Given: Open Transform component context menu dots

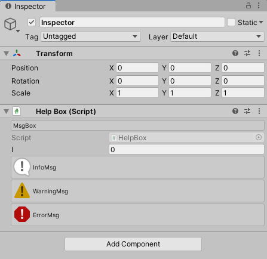Looking at the screenshot, I should click(259, 53).
